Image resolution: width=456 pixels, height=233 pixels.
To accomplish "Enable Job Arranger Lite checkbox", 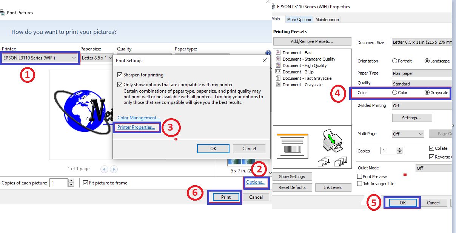I will (x=360, y=184).
